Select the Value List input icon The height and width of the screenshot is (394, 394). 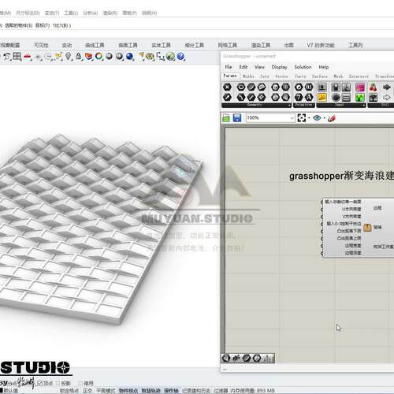coord(346,98)
